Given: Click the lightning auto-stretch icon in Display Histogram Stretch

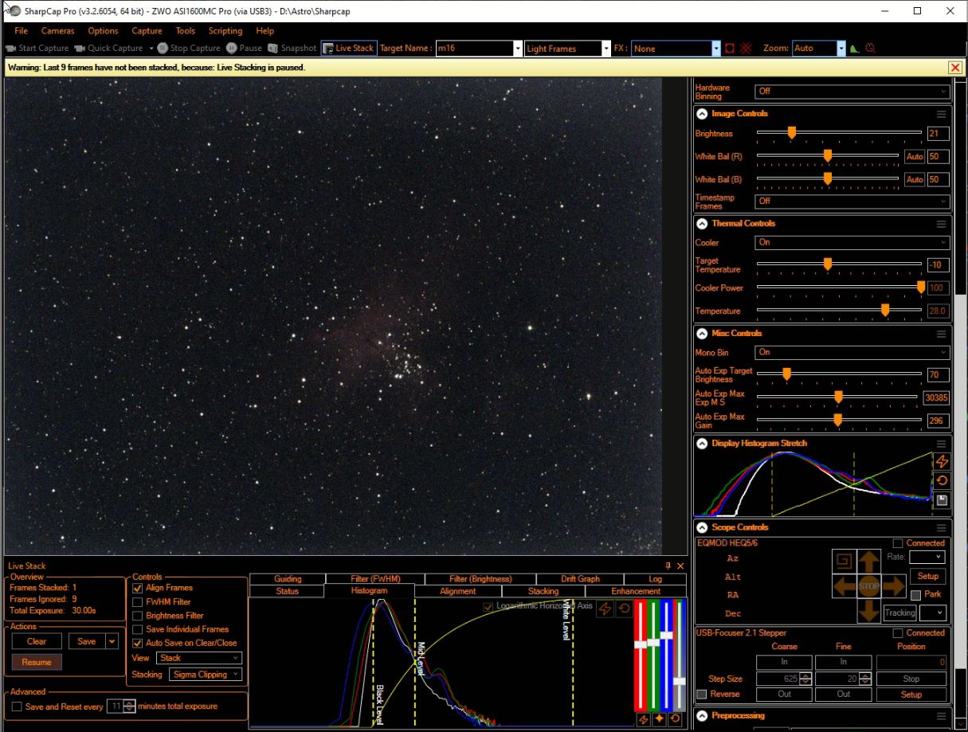Looking at the screenshot, I should pyautogui.click(x=941, y=461).
